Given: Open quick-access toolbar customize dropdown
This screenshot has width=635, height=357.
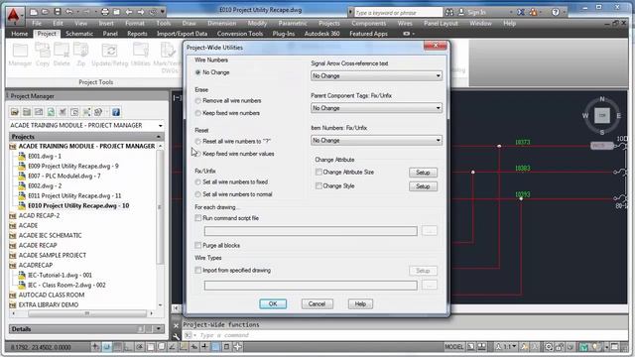Looking at the screenshot, I should point(163,12).
